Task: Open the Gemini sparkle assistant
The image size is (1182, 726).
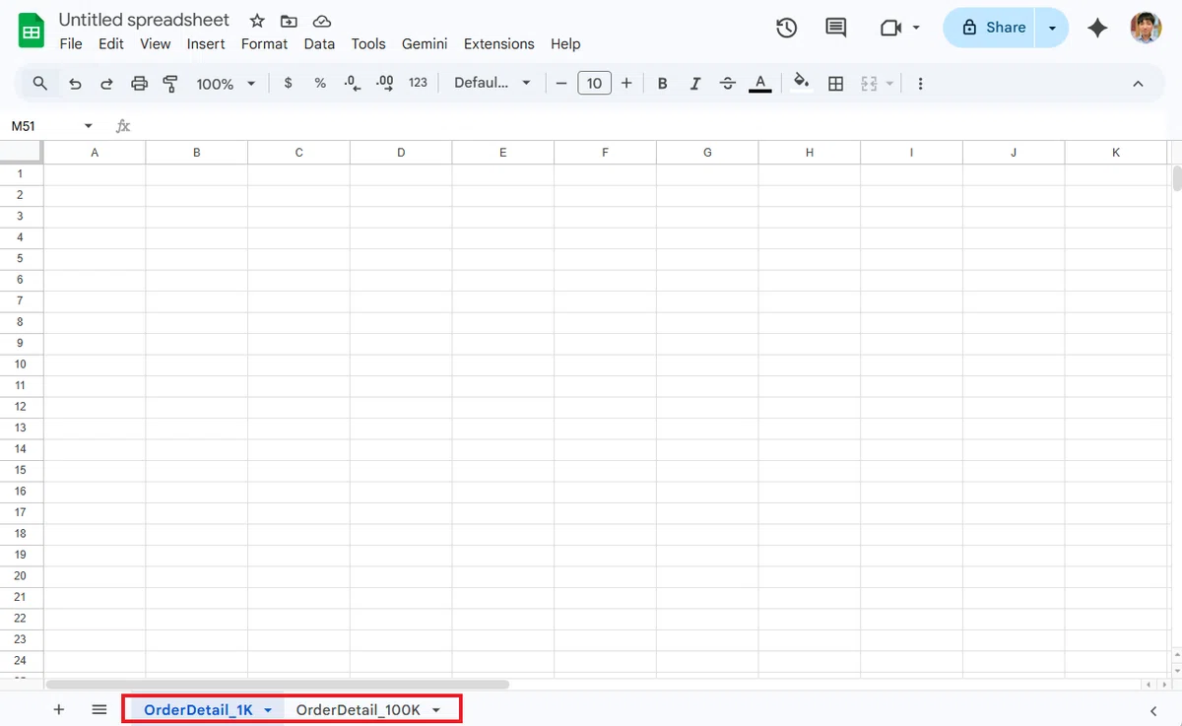Action: (x=1097, y=28)
